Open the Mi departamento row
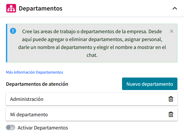Image resolution: width=184 pixels, height=137 pixels. click(92, 114)
